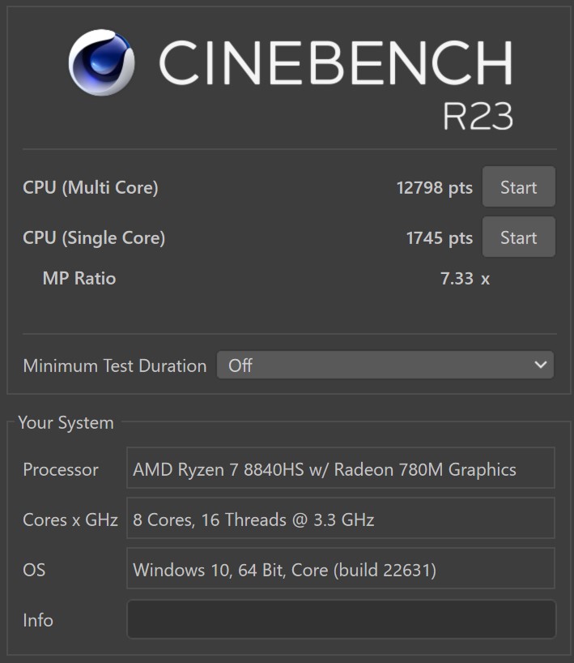Click the 12798 pts multi core score
Screen dimensions: 574x663
pos(435,188)
